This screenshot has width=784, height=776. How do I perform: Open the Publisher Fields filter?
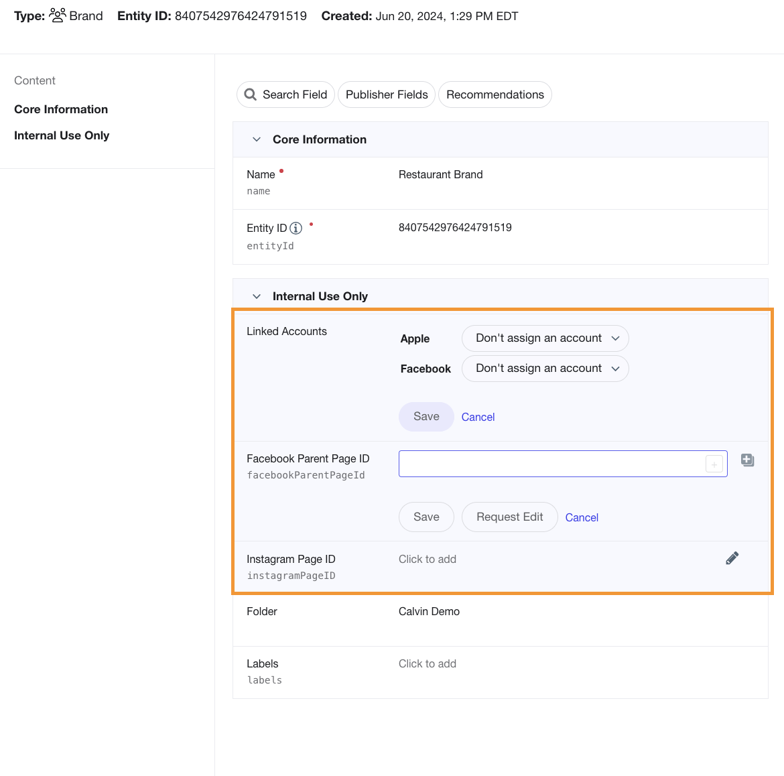387,94
